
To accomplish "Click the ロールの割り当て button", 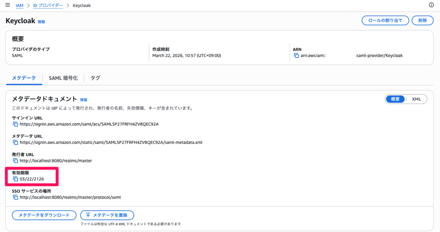I will [385, 20].
